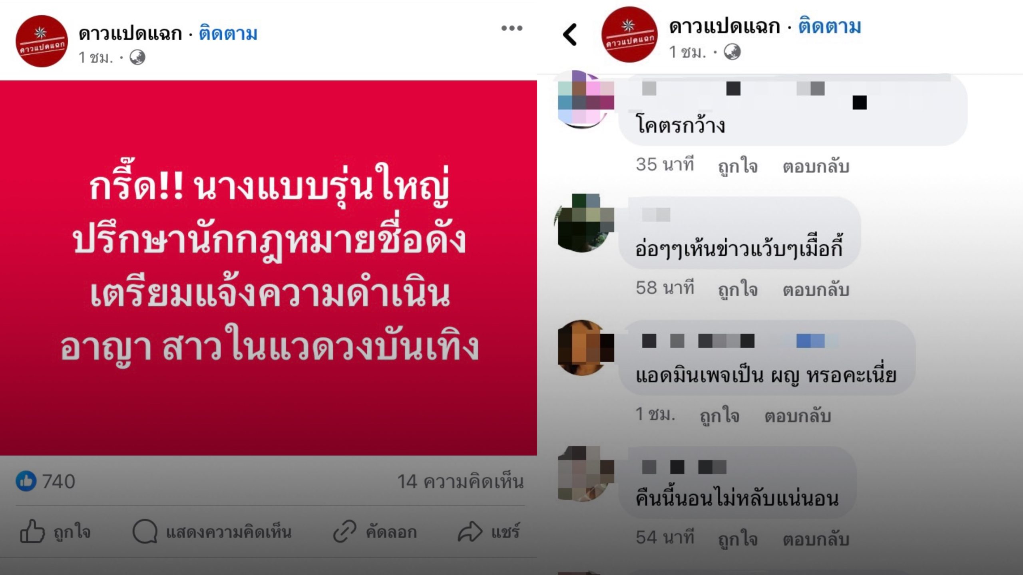Tap the red post image with white headline
The height and width of the screenshot is (575, 1023).
tap(268, 268)
